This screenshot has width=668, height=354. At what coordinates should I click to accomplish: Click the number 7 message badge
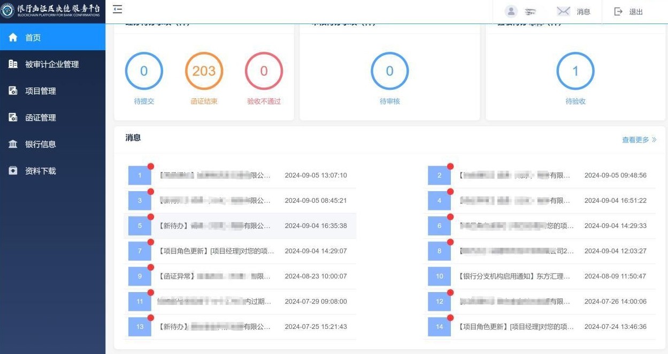[x=140, y=251]
